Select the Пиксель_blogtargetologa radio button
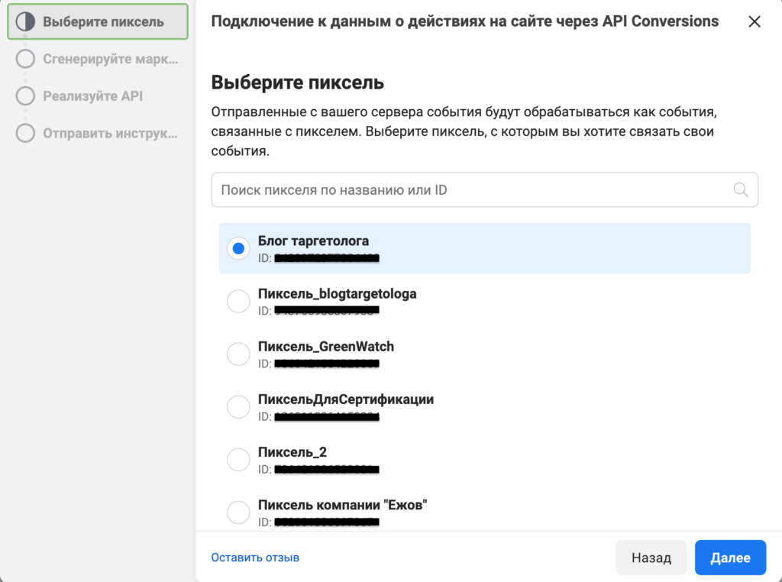This screenshot has width=782, height=582. pyautogui.click(x=238, y=302)
